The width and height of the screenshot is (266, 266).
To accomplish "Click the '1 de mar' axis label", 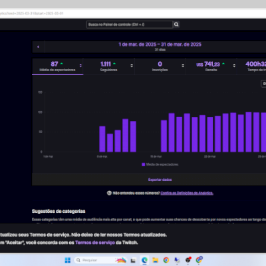I will coord(48,156).
